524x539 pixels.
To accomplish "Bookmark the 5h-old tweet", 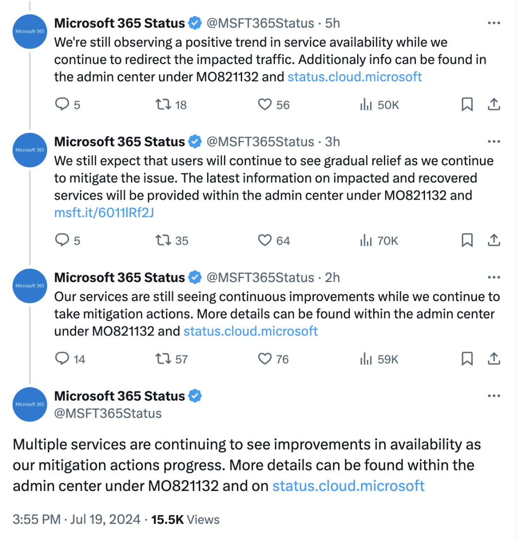I will point(467,104).
